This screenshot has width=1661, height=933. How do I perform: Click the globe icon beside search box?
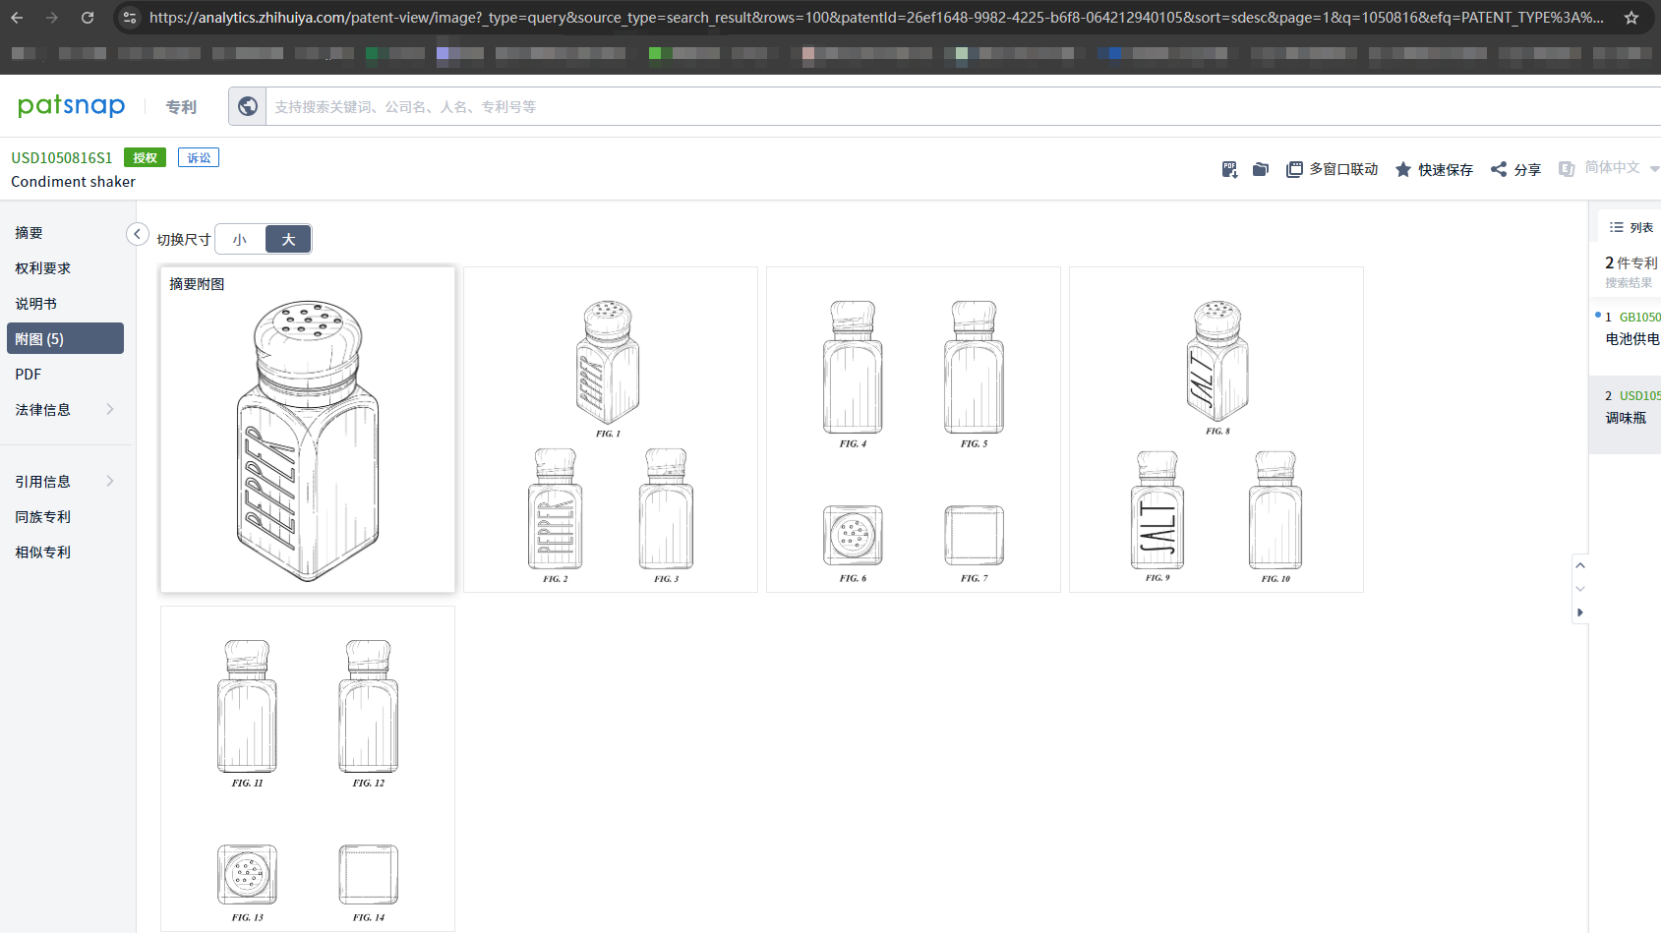click(248, 106)
